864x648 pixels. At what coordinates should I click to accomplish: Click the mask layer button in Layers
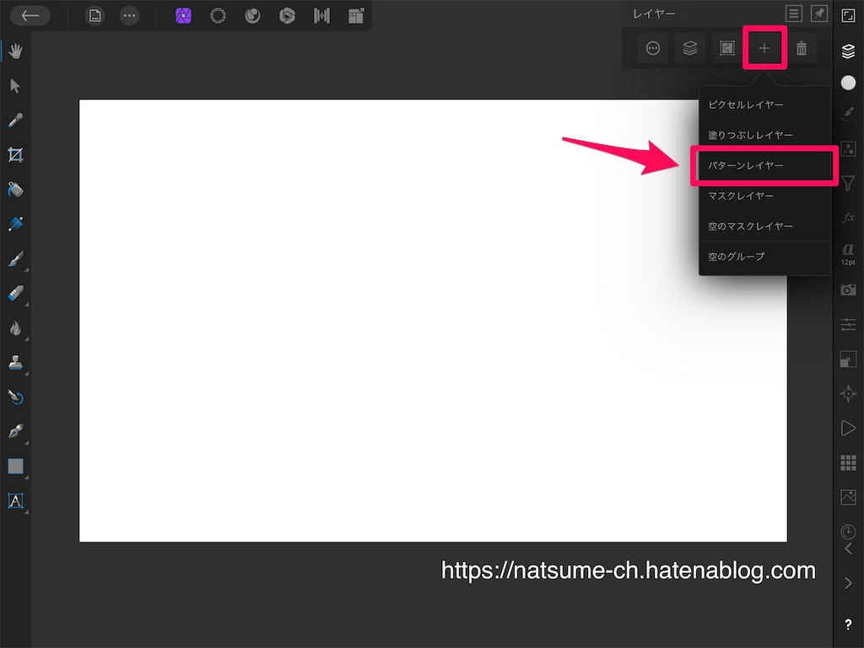727,48
